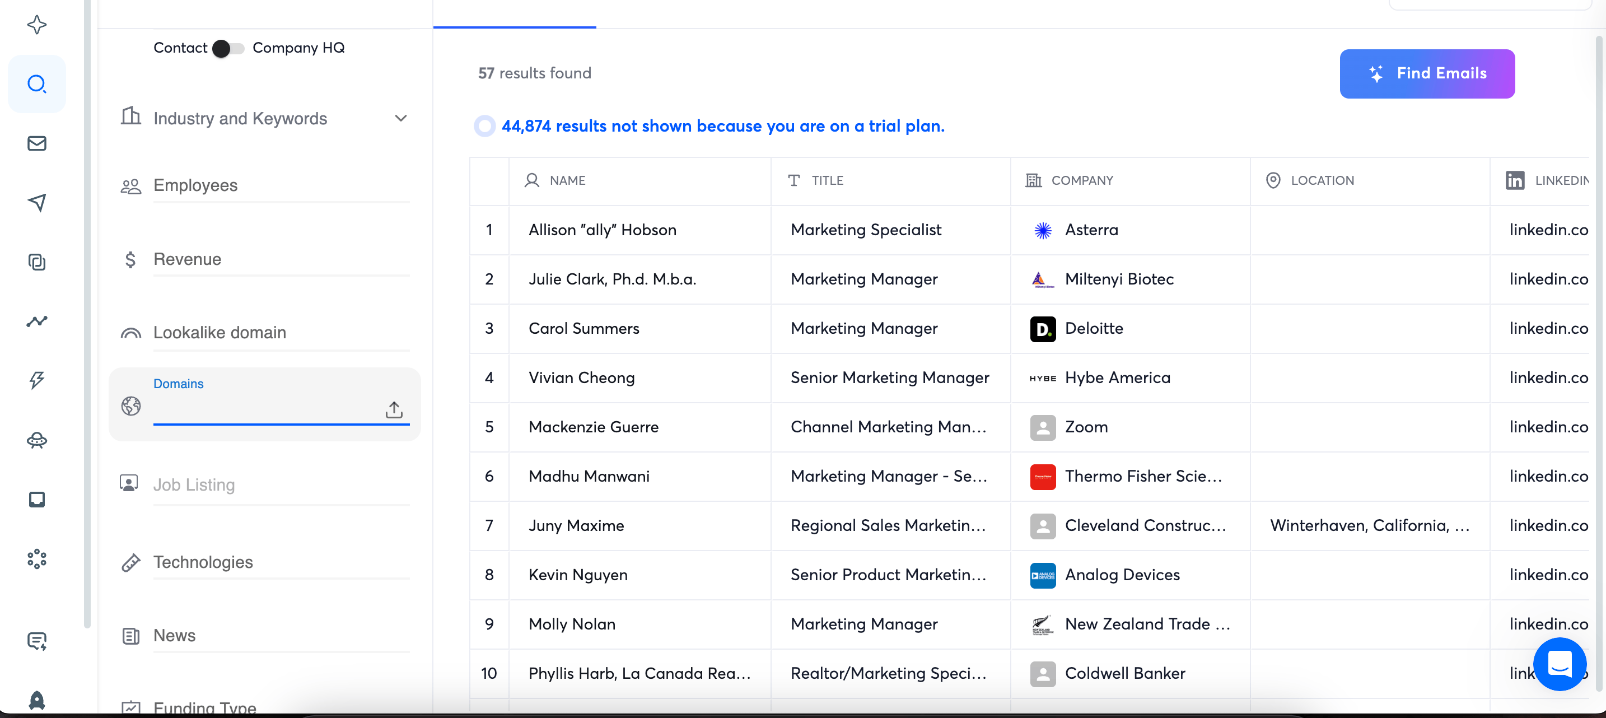Select the search icon in the left sidebar
The height and width of the screenshot is (718, 1606).
pyautogui.click(x=37, y=84)
